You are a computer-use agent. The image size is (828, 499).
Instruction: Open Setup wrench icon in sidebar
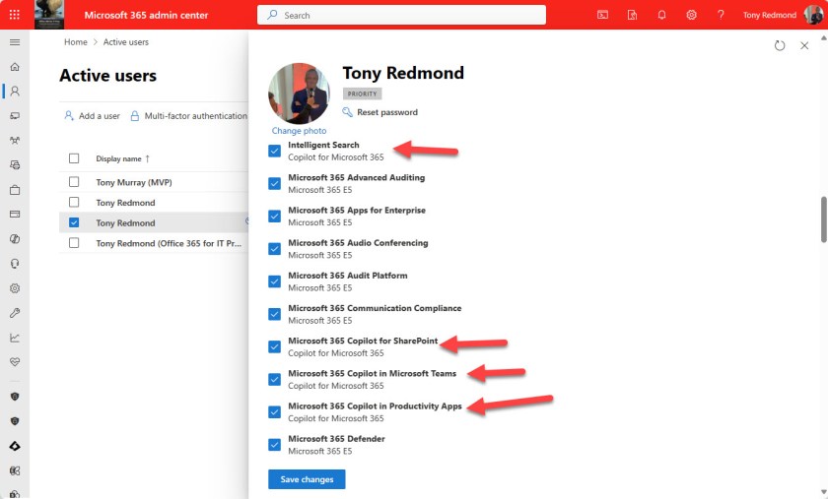pyautogui.click(x=15, y=313)
